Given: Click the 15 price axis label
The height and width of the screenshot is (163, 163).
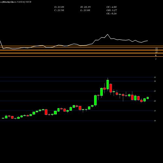Looking at the screenshot, I should 155,111.
